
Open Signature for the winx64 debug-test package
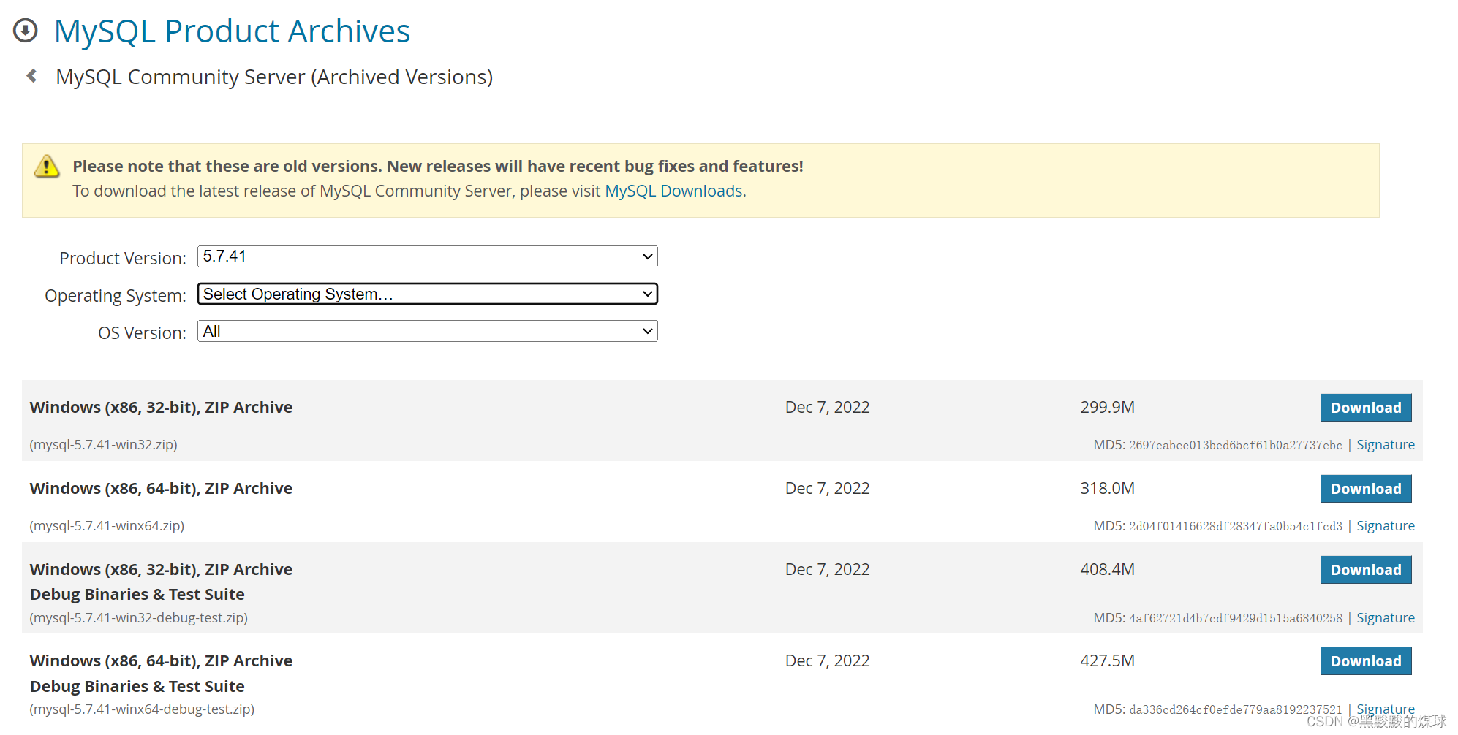pyautogui.click(x=1385, y=708)
